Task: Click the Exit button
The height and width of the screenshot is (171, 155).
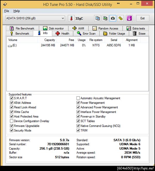Action: coord(143,18)
